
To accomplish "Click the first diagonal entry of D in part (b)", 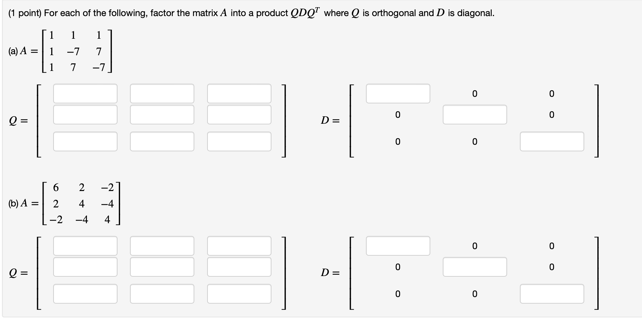I will click(x=398, y=246).
